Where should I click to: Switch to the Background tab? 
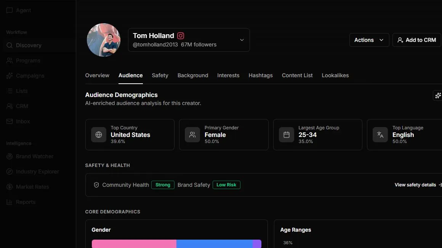pyautogui.click(x=193, y=75)
